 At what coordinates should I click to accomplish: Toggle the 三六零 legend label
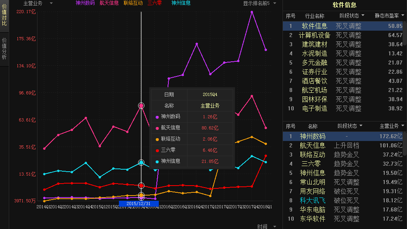[155, 3]
